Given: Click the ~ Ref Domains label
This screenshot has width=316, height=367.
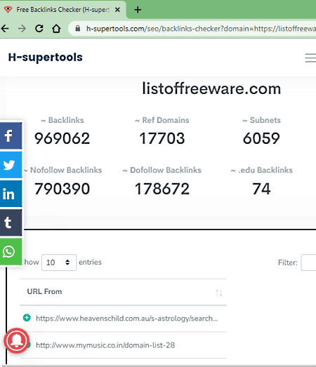Looking at the screenshot, I should coord(162,120).
